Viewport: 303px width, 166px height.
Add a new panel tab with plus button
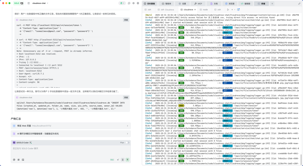(272, 4)
